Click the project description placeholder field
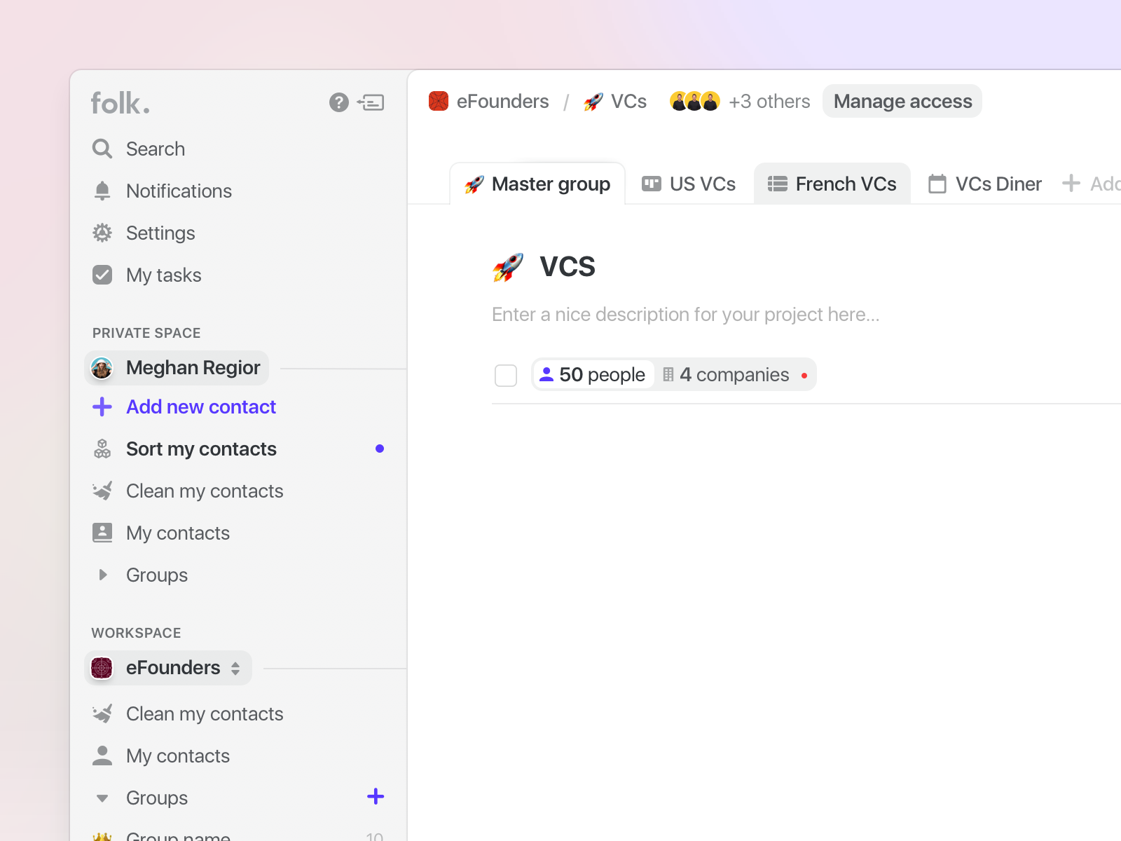 [x=685, y=315]
